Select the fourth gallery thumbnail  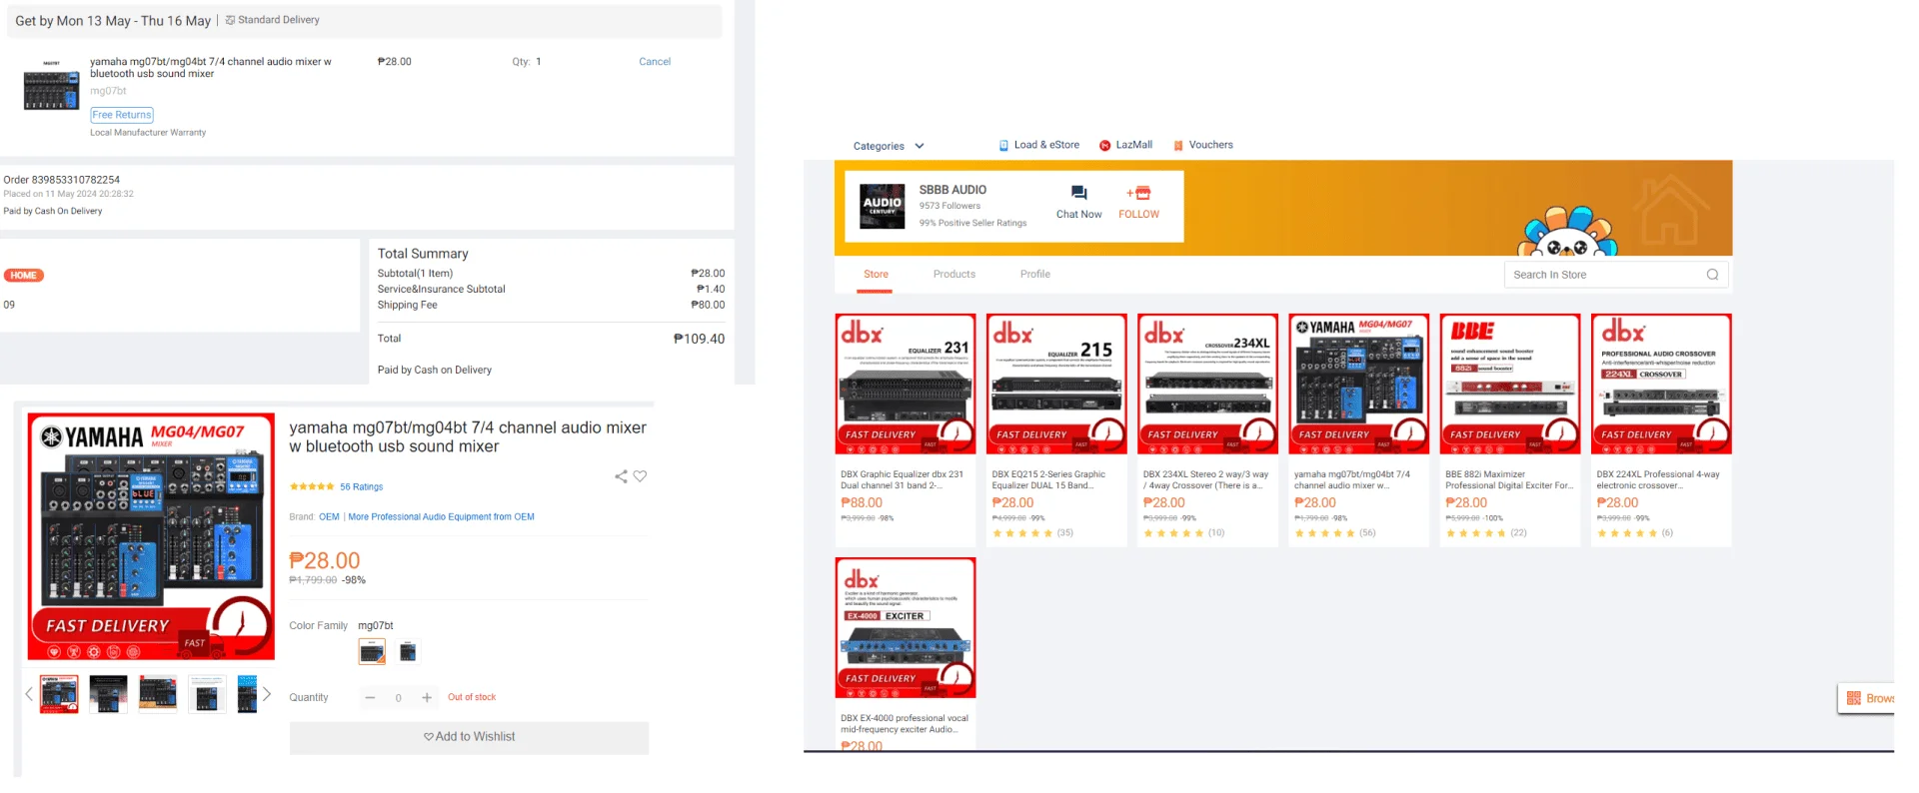(x=207, y=694)
